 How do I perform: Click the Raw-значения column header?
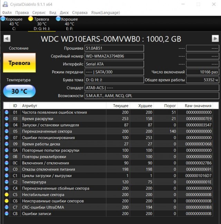[195, 106]
